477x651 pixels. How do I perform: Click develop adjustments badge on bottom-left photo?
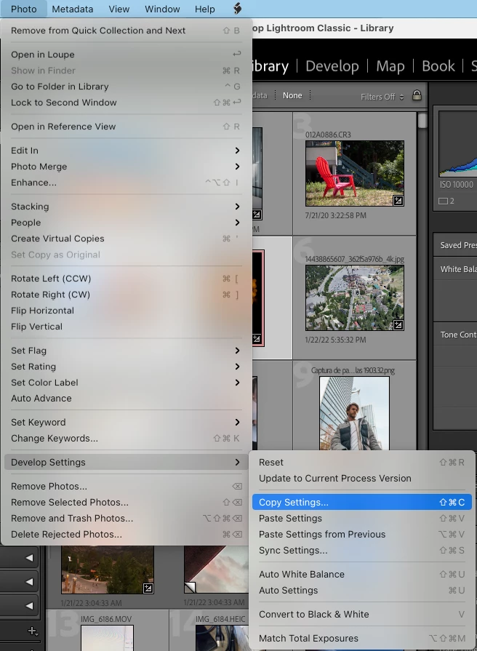click(x=148, y=588)
